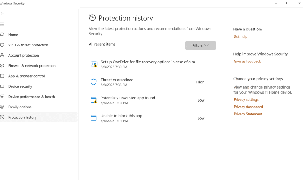The width and height of the screenshot is (303, 180).
Task: Click the OneDrive setup warning icon
Action: [94, 64]
